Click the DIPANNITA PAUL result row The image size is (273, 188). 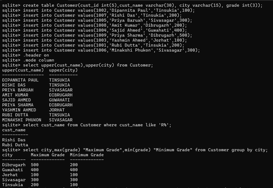coord(20,80)
